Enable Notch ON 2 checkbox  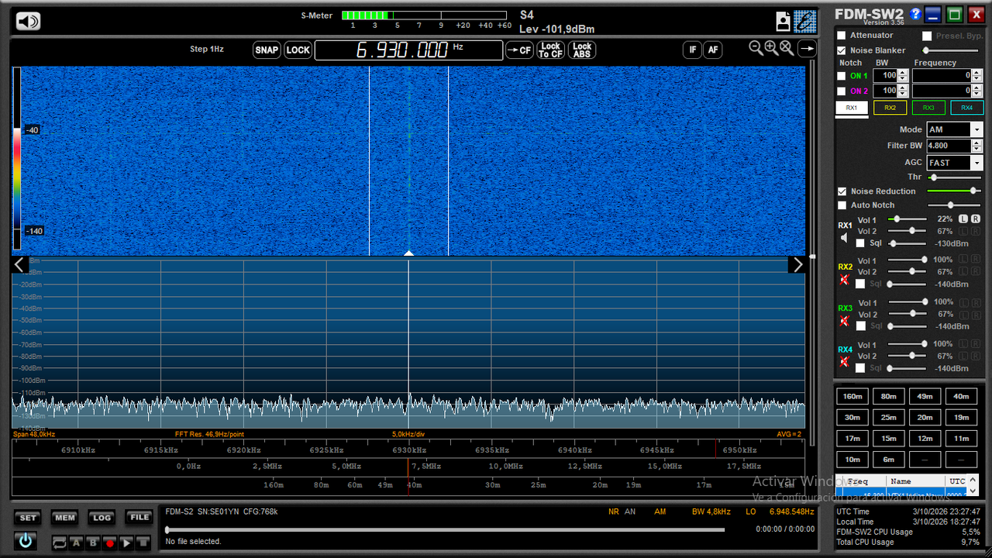(842, 91)
